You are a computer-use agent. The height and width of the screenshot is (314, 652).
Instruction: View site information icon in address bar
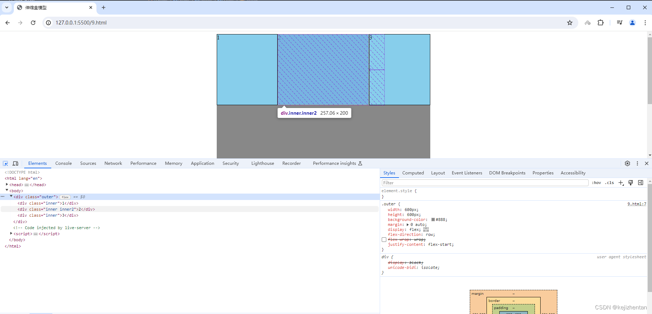[48, 23]
